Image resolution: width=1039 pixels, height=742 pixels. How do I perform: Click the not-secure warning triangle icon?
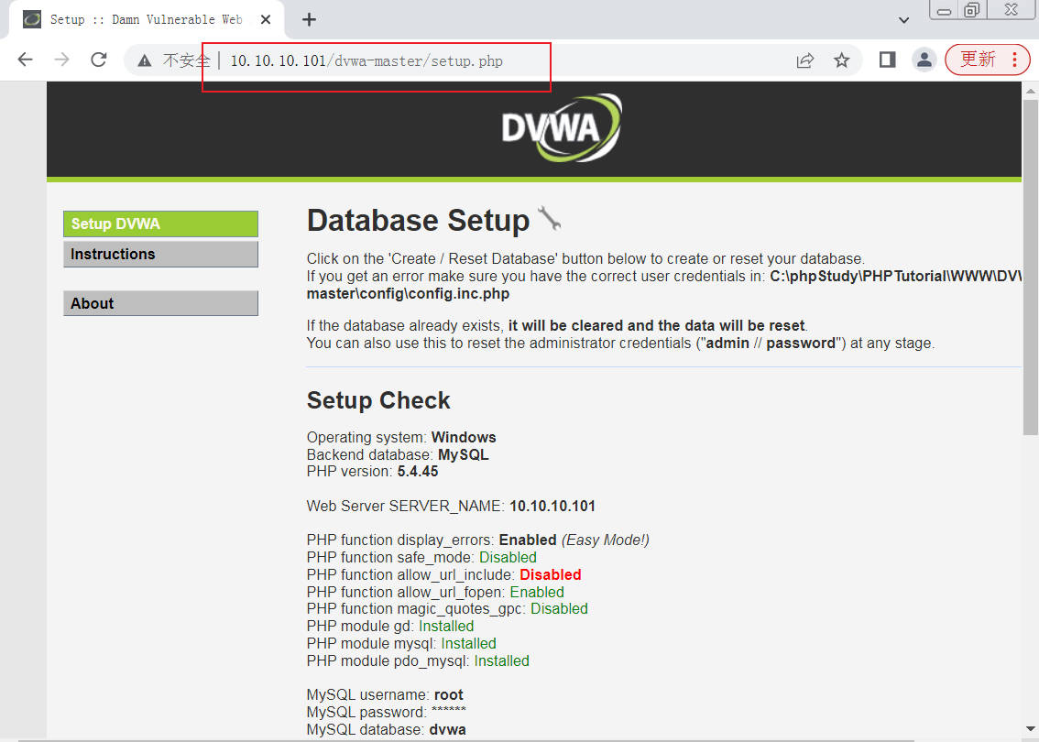point(145,60)
